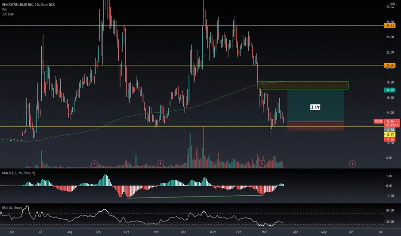Image resolution: width=401 pixels, height=236 pixels.
Task: Click the 22.00 price axis label
Action: click(x=390, y=52)
